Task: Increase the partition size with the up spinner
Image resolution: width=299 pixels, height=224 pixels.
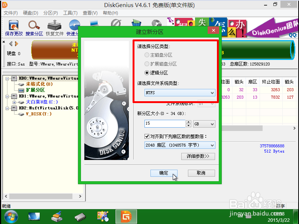Action: point(188,122)
